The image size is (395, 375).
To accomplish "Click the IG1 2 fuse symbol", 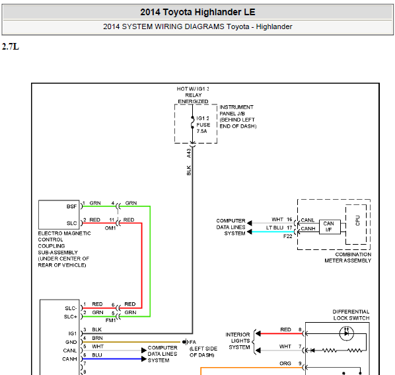I will (192, 123).
